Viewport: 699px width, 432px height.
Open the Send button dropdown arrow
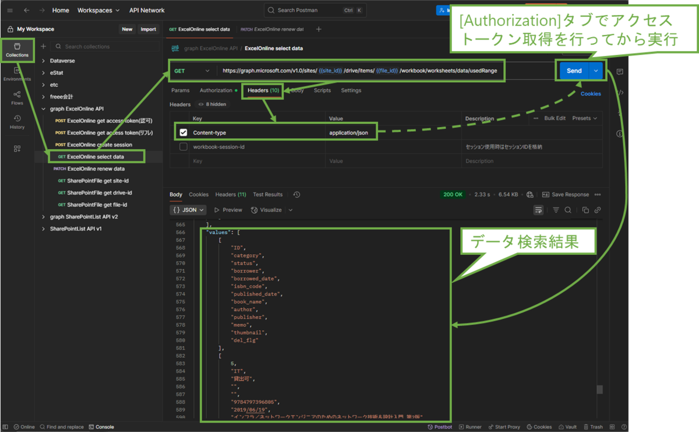[596, 71]
